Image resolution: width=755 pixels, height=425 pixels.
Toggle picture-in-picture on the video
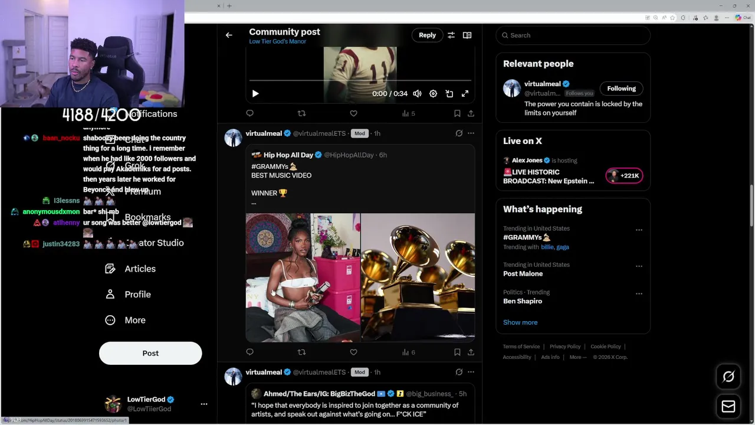(x=449, y=94)
